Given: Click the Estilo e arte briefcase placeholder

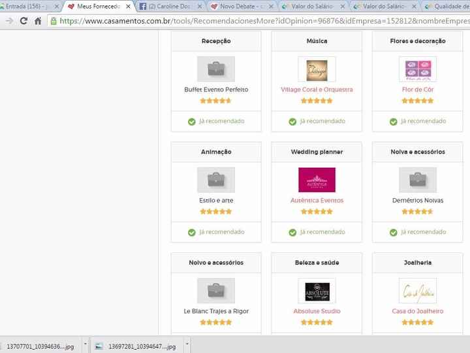Looking at the screenshot, I should 216,180.
